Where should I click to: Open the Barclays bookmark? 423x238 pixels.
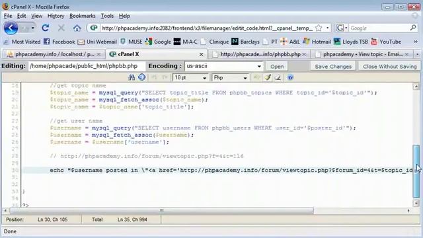pos(246,42)
